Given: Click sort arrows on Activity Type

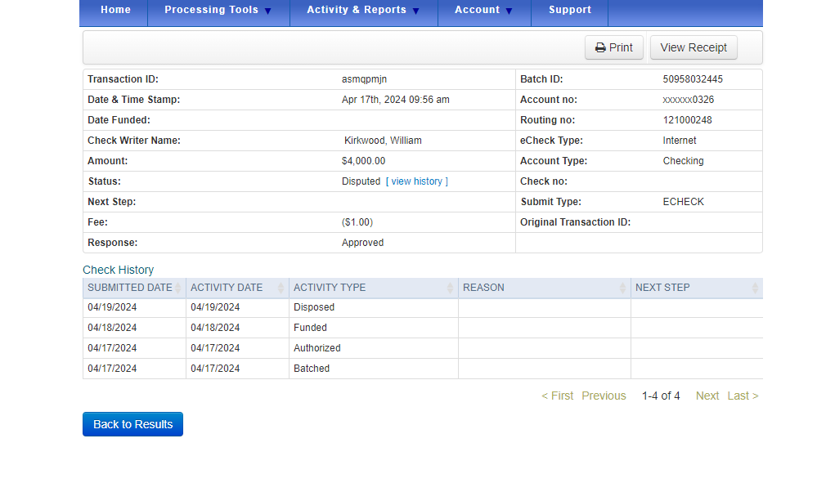Looking at the screenshot, I should click(451, 288).
